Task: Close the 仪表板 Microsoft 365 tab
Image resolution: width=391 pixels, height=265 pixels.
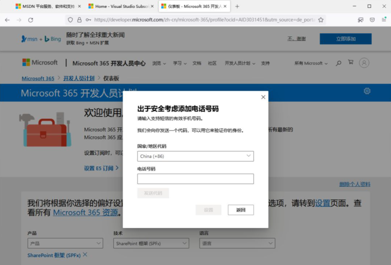Action: coord(225,6)
